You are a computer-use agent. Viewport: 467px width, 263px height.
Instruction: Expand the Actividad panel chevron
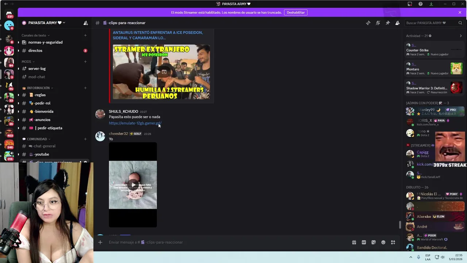point(460,36)
